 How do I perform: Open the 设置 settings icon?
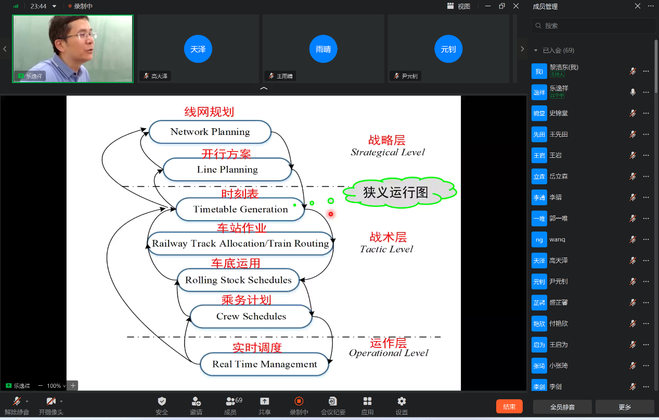(x=401, y=405)
